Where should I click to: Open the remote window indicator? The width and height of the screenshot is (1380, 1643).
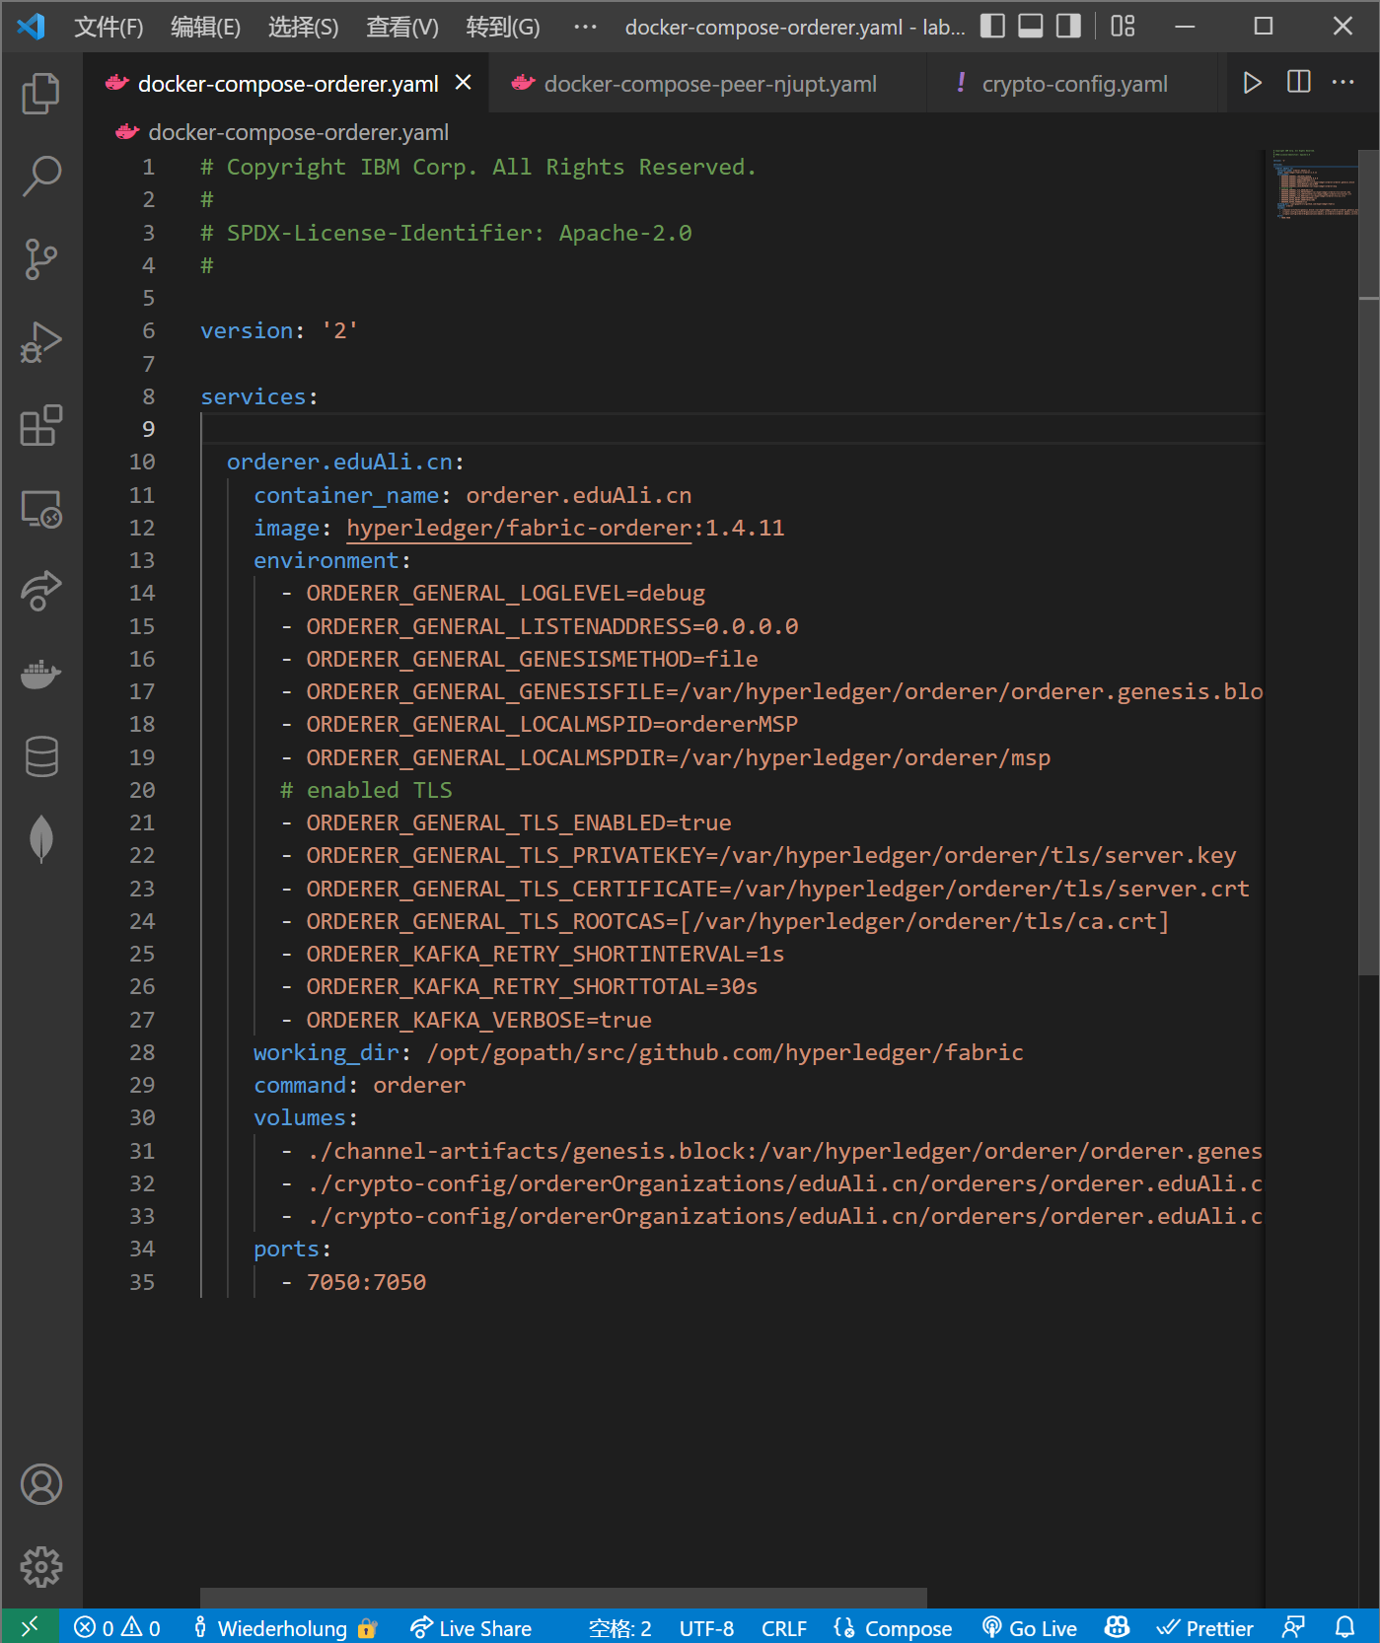tap(30, 1626)
